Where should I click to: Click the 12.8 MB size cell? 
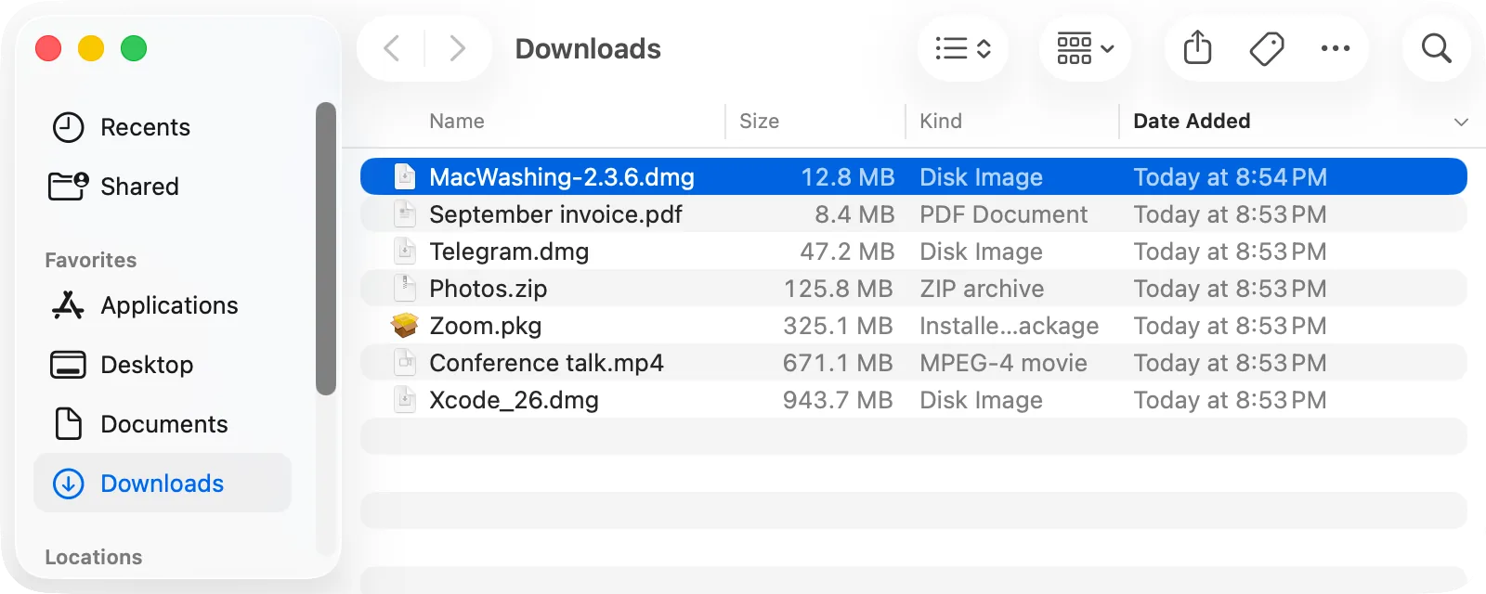tap(847, 177)
